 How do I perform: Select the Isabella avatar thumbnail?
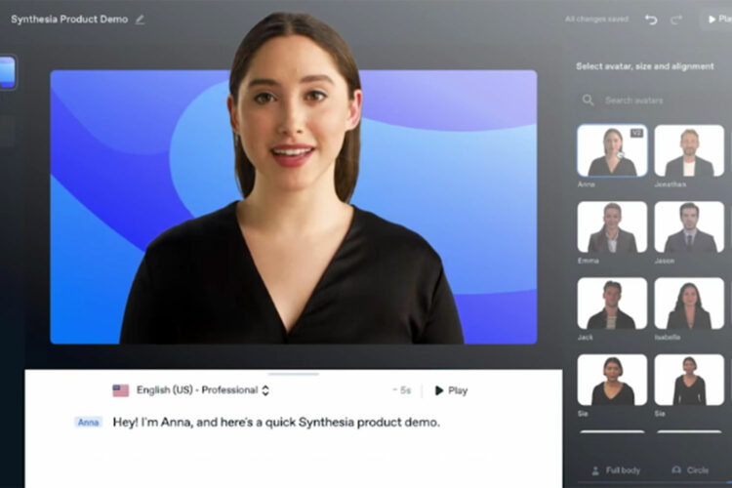coord(689,304)
